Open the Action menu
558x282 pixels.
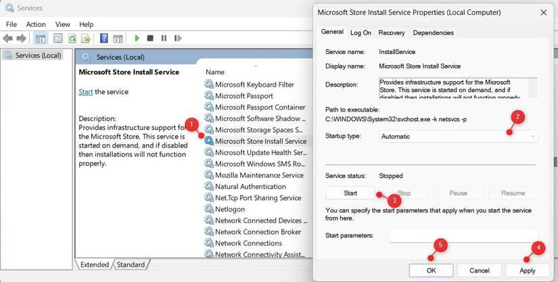click(36, 24)
